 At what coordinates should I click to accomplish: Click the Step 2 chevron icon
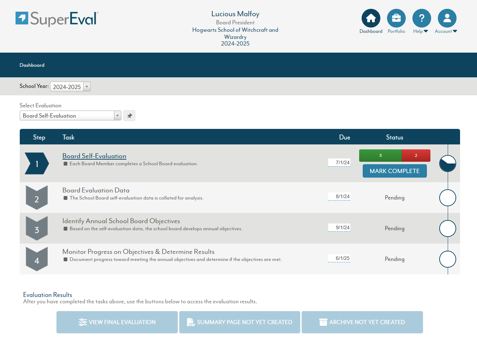pyautogui.click(x=37, y=198)
